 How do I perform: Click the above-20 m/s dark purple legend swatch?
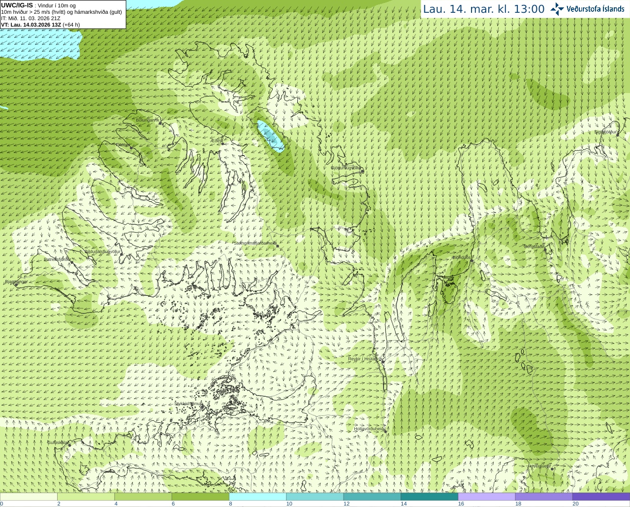click(600, 497)
